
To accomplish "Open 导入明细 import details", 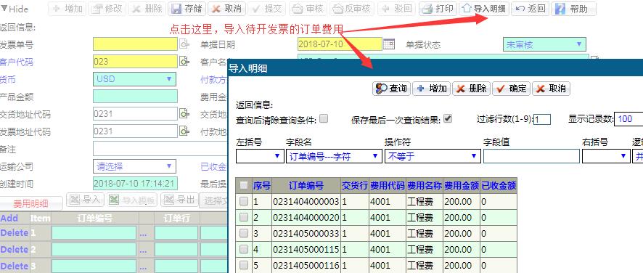I will [x=484, y=9].
